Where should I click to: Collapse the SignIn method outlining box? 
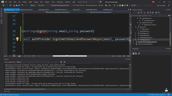tap(23, 31)
